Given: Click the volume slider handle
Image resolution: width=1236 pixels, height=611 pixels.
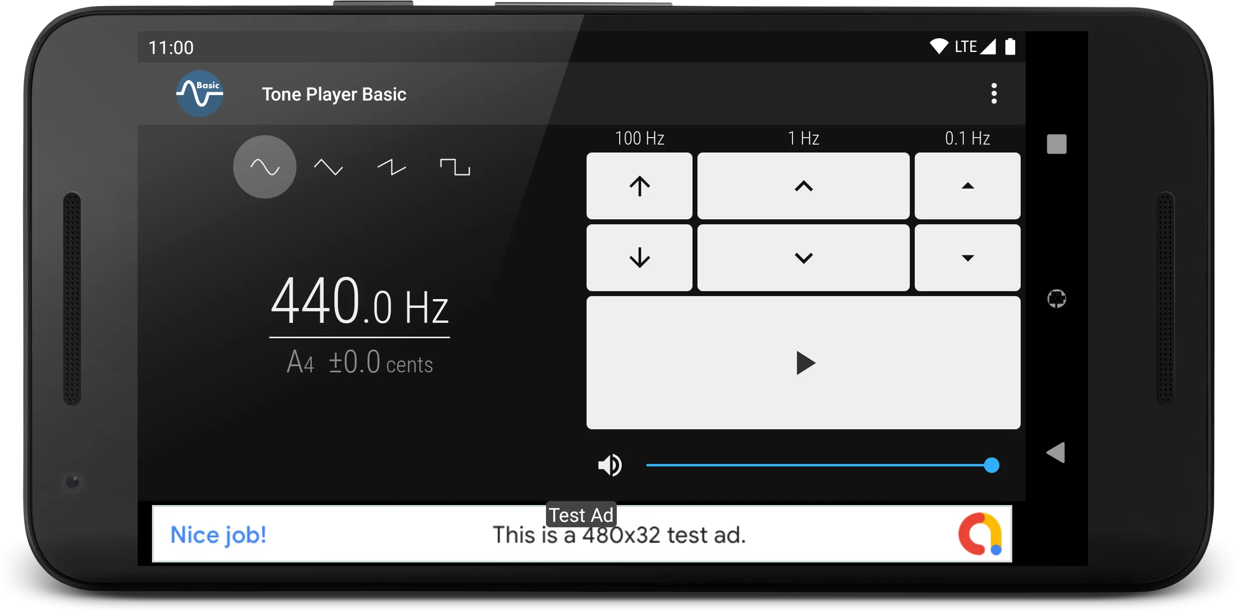Looking at the screenshot, I should 991,465.
